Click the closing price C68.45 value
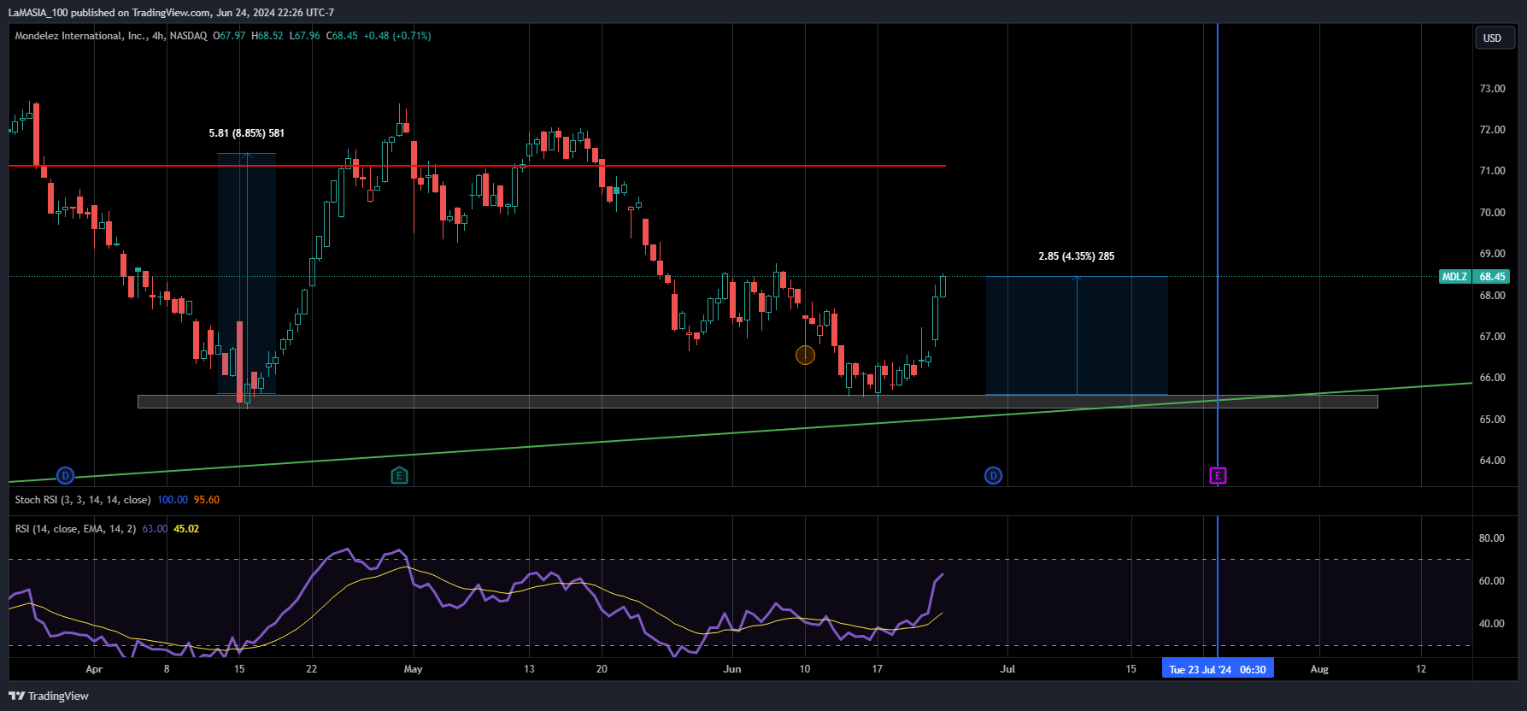 coord(342,36)
